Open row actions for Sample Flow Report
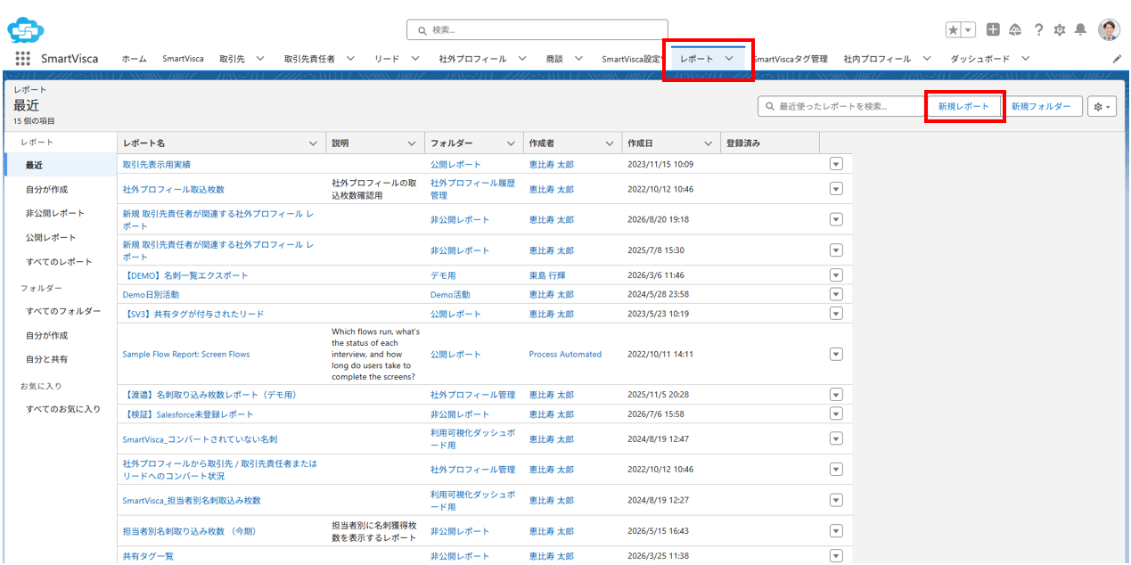The height and width of the screenshot is (565, 1131). click(836, 354)
